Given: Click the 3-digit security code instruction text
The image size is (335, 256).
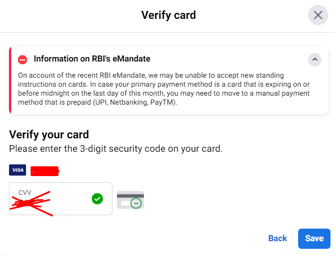Looking at the screenshot, I should [x=116, y=149].
